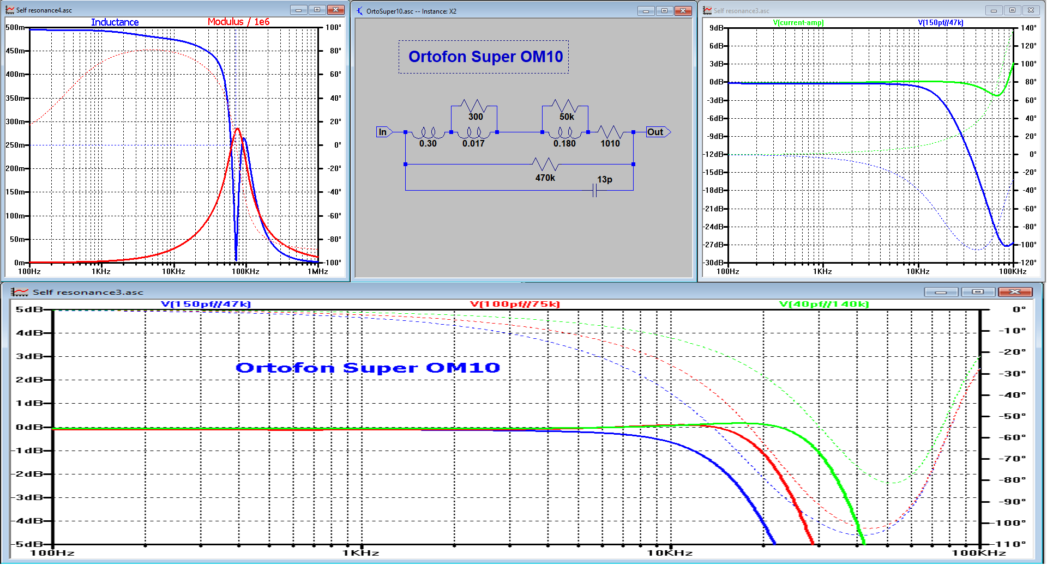1047x566 pixels.
Task: Select the 300 ohm resistor symbol
Action: coord(473,105)
